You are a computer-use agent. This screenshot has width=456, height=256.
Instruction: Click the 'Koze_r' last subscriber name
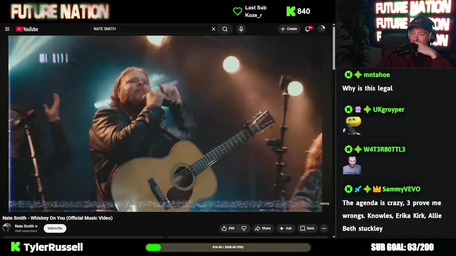[254, 15]
